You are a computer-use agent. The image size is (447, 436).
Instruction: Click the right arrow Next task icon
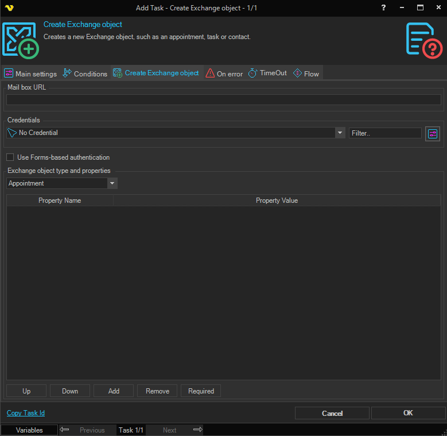[x=197, y=430]
